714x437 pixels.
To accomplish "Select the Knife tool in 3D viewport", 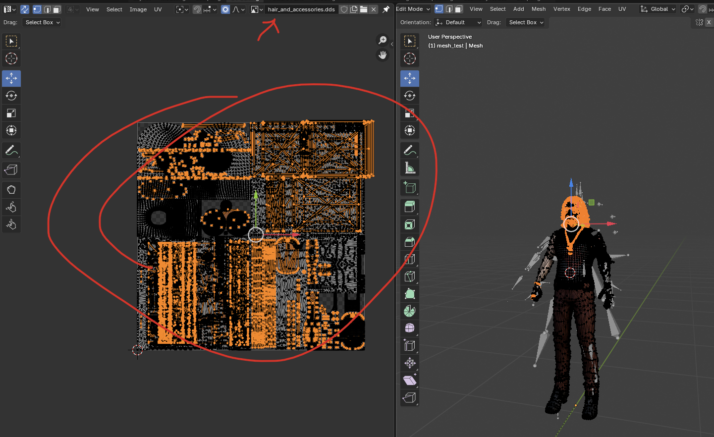I will point(410,276).
